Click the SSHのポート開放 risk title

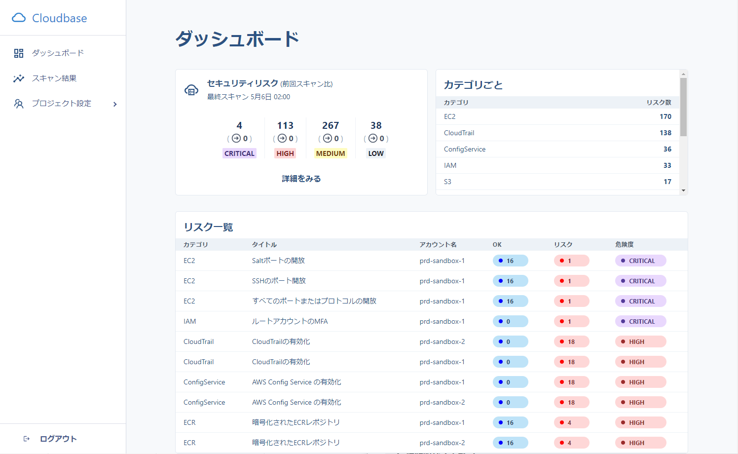[279, 281]
